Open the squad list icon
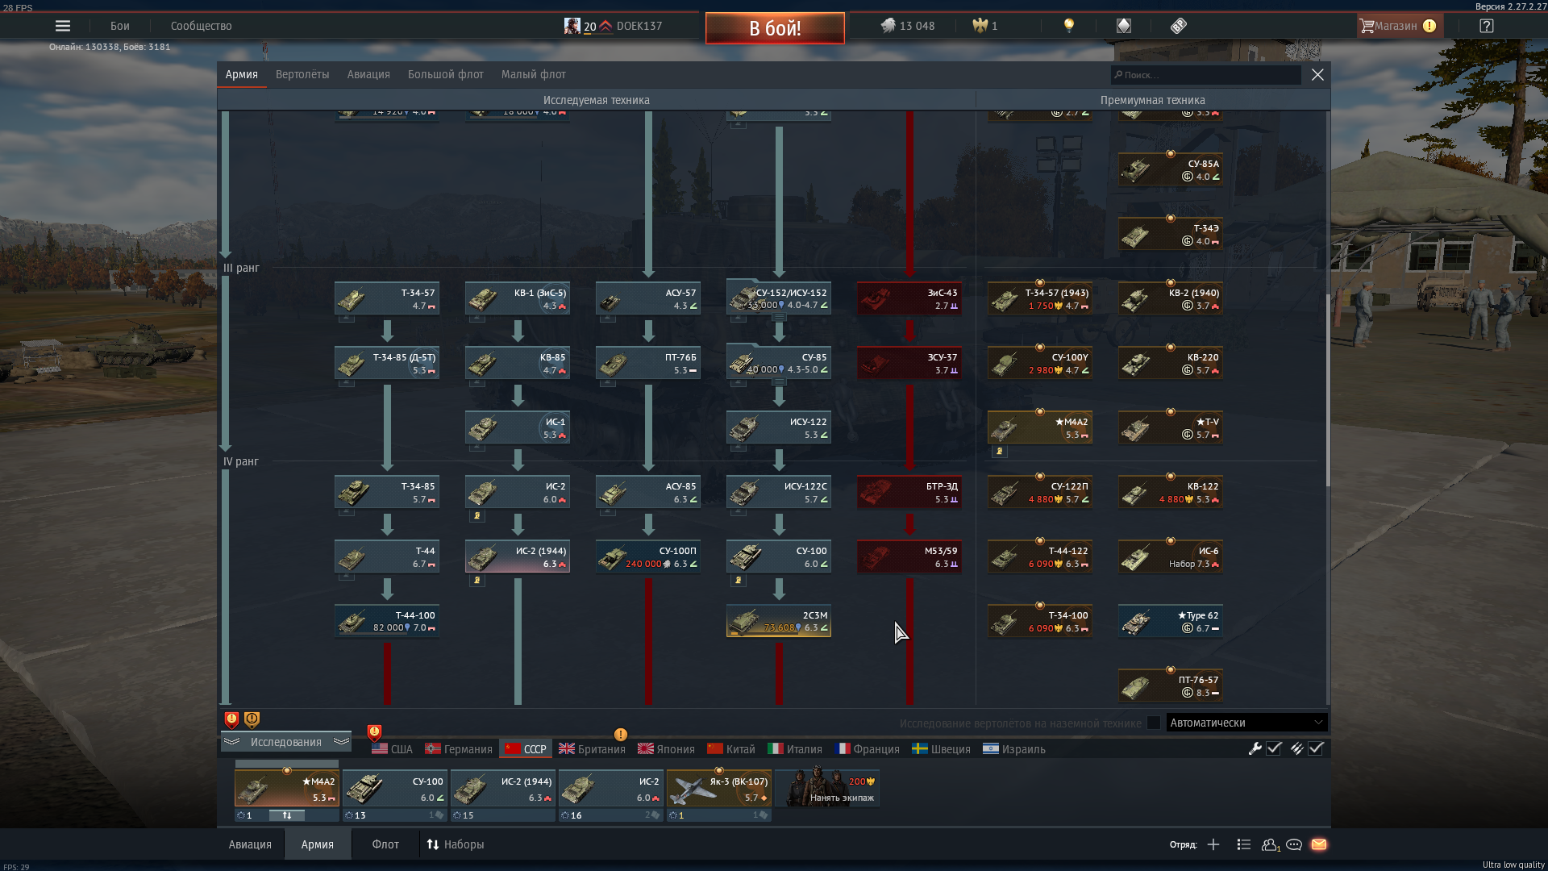The height and width of the screenshot is (871, 1548). point(1244,844)
